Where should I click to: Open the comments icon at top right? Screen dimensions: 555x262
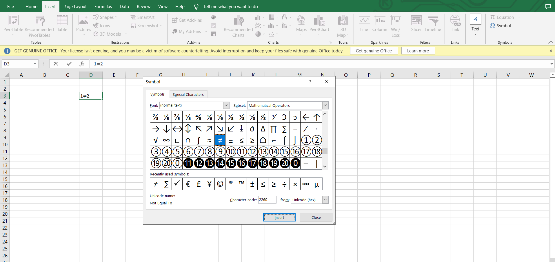(x=548, y=6)
